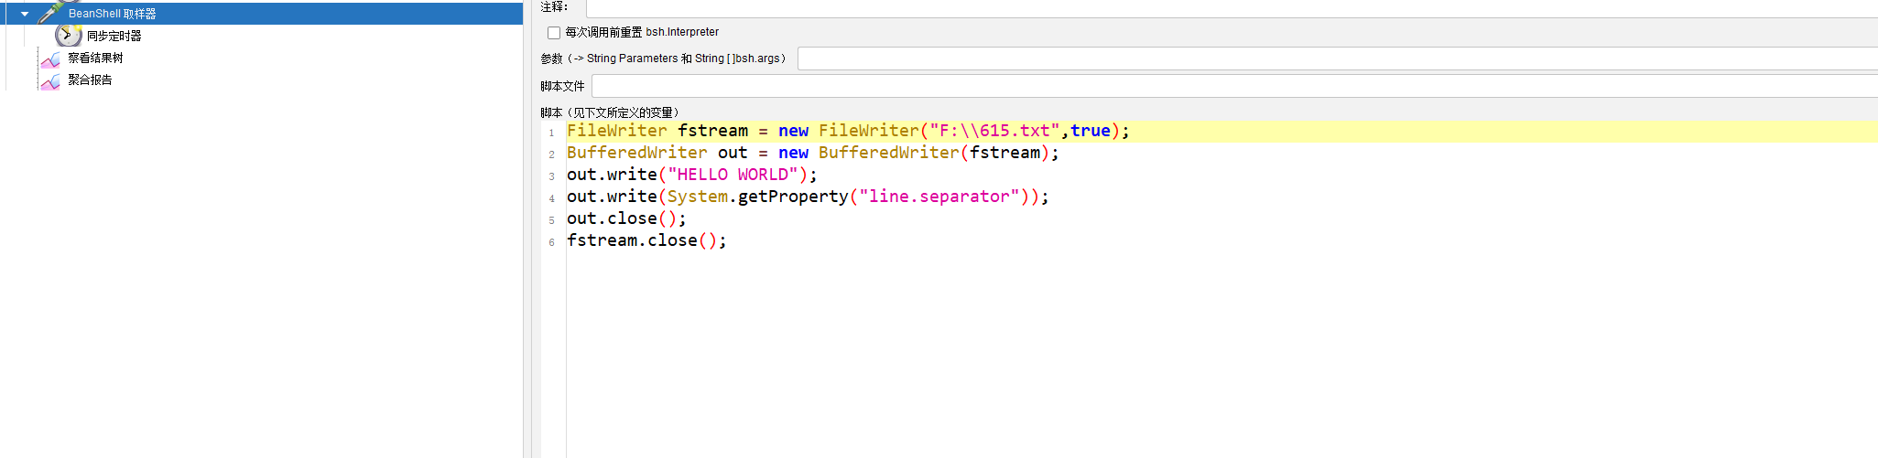Click line number 1 in the gutter
The width and height of the screenshot is (1878, 458).
point(551,133)
